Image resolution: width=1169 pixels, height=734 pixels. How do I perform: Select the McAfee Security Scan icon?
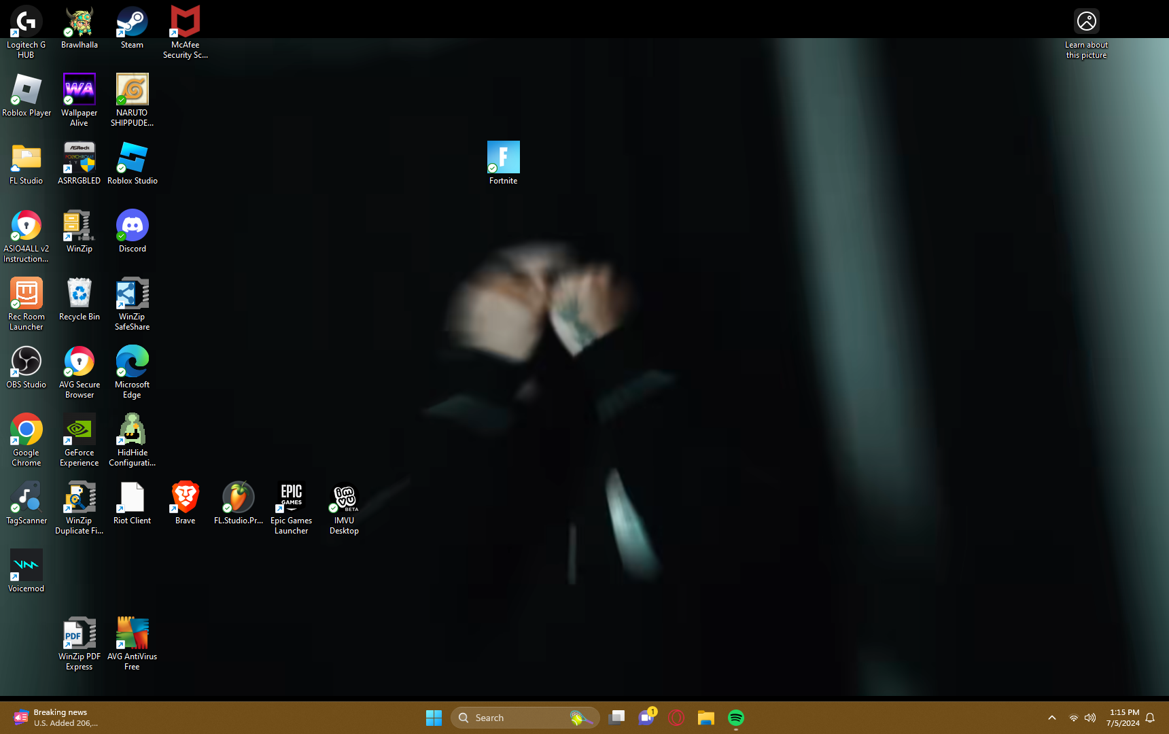click(x=185, y=32)
